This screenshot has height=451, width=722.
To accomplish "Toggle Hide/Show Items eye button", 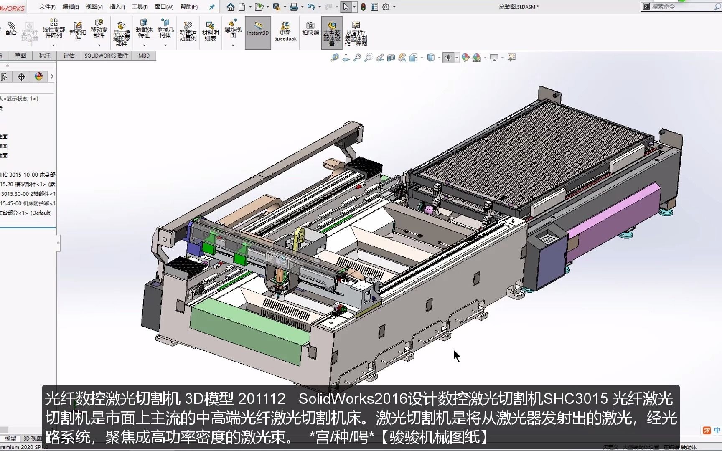I will 448,58.
